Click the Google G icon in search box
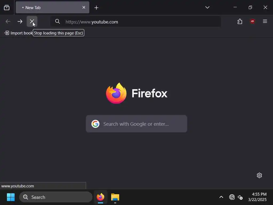The width and height of the screenshot is (273, 205). pos(95,124)
